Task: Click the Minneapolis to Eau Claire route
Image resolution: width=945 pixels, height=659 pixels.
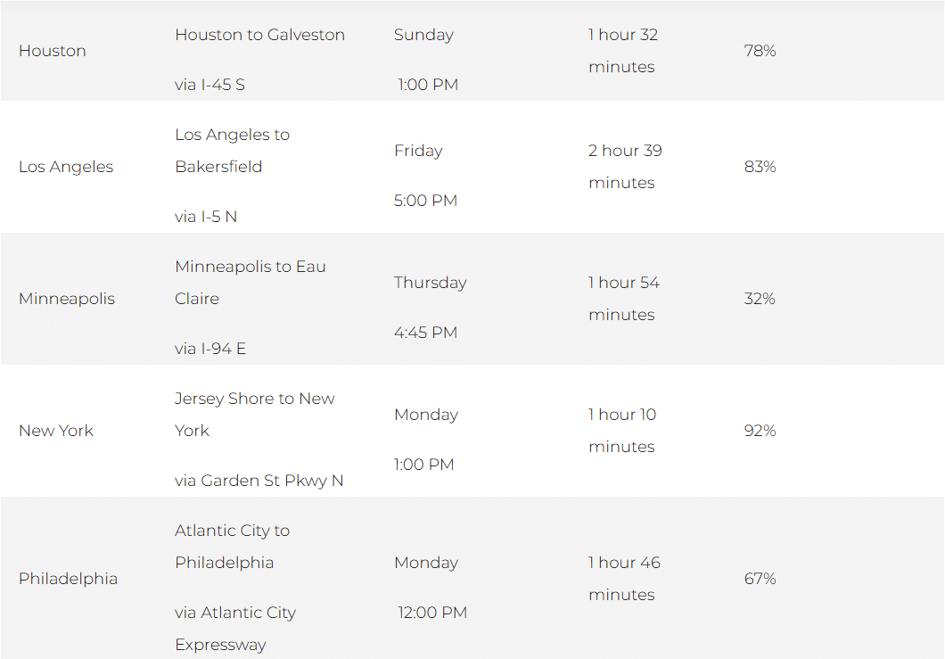Action: (251, 283)
